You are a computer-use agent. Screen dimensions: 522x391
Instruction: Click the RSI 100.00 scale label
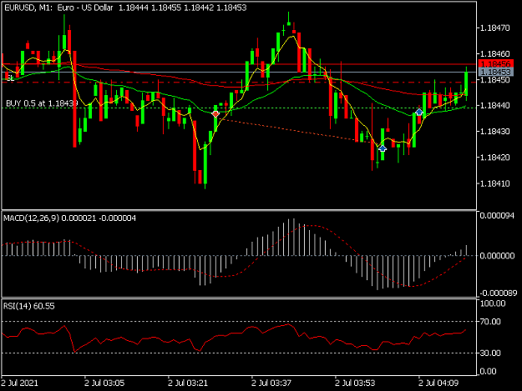[x=493, y=303]
